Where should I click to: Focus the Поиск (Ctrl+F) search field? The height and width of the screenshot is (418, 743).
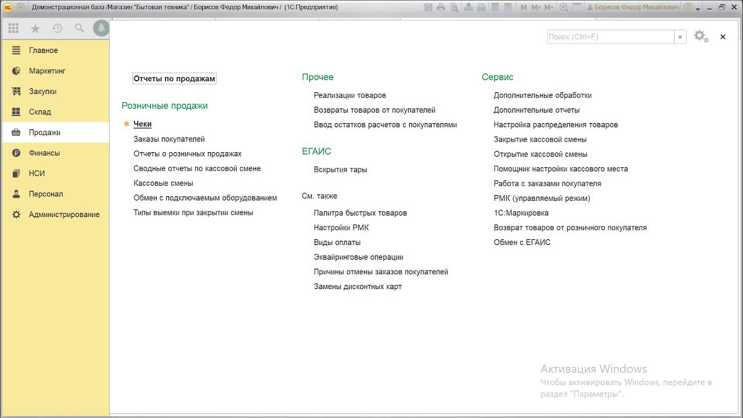[x=611, y=37]
